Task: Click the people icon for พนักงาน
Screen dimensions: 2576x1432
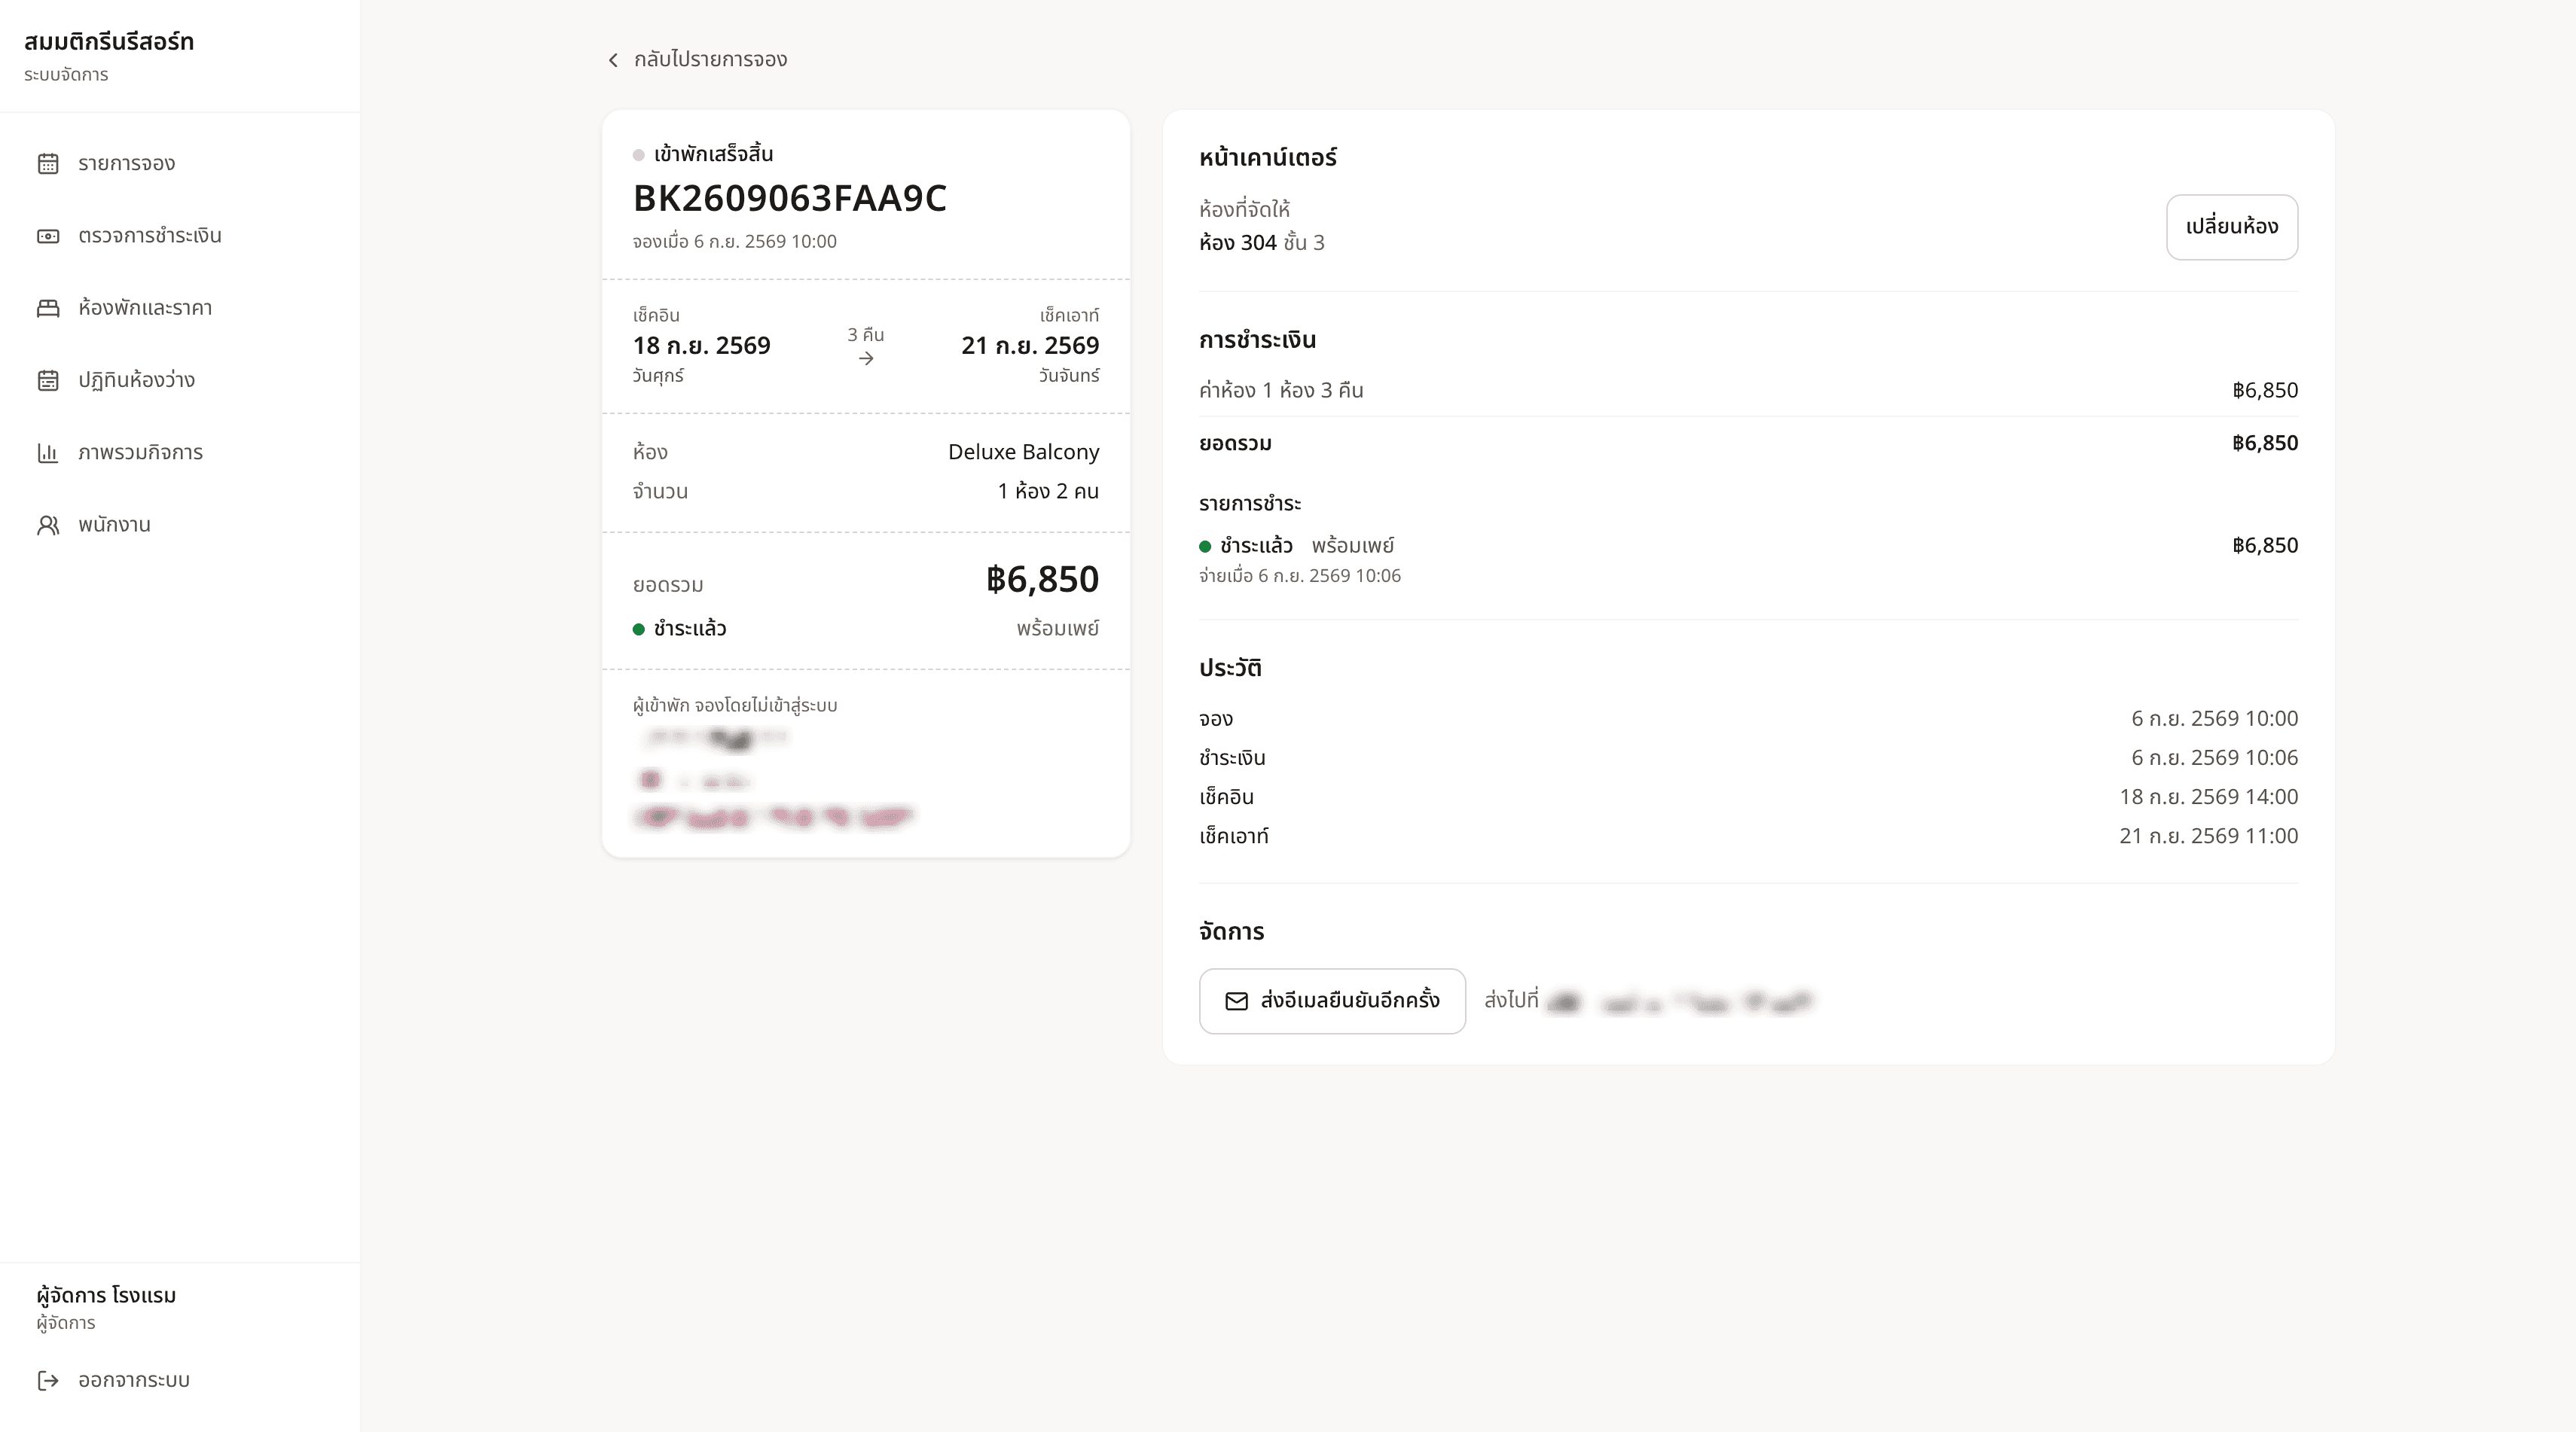Action: (x=48, y=525)
